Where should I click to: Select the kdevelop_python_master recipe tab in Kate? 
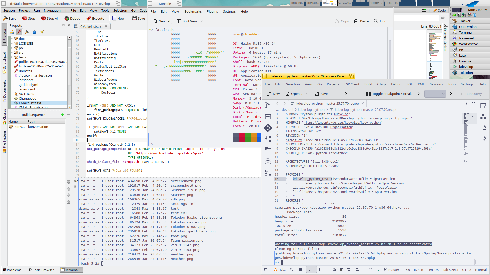coord(327,103)
